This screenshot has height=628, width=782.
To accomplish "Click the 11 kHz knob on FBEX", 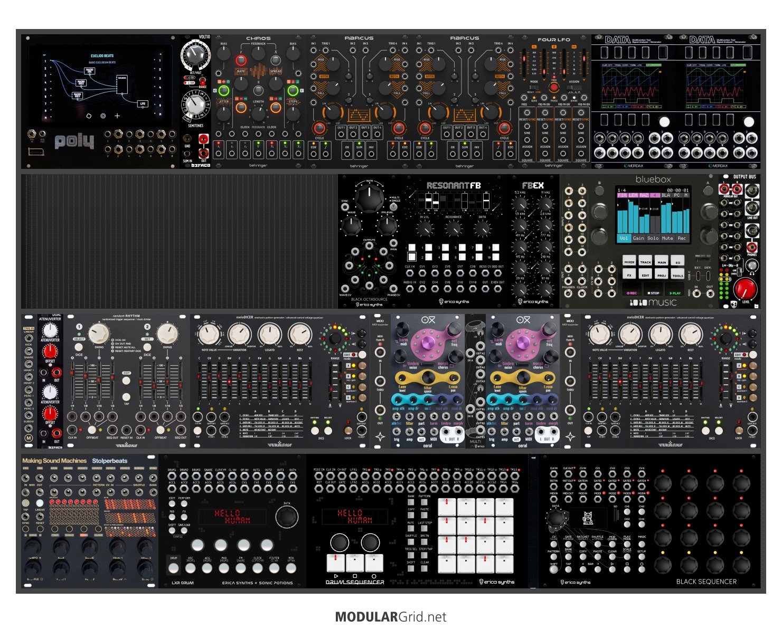I will click(x=545, y=203).
